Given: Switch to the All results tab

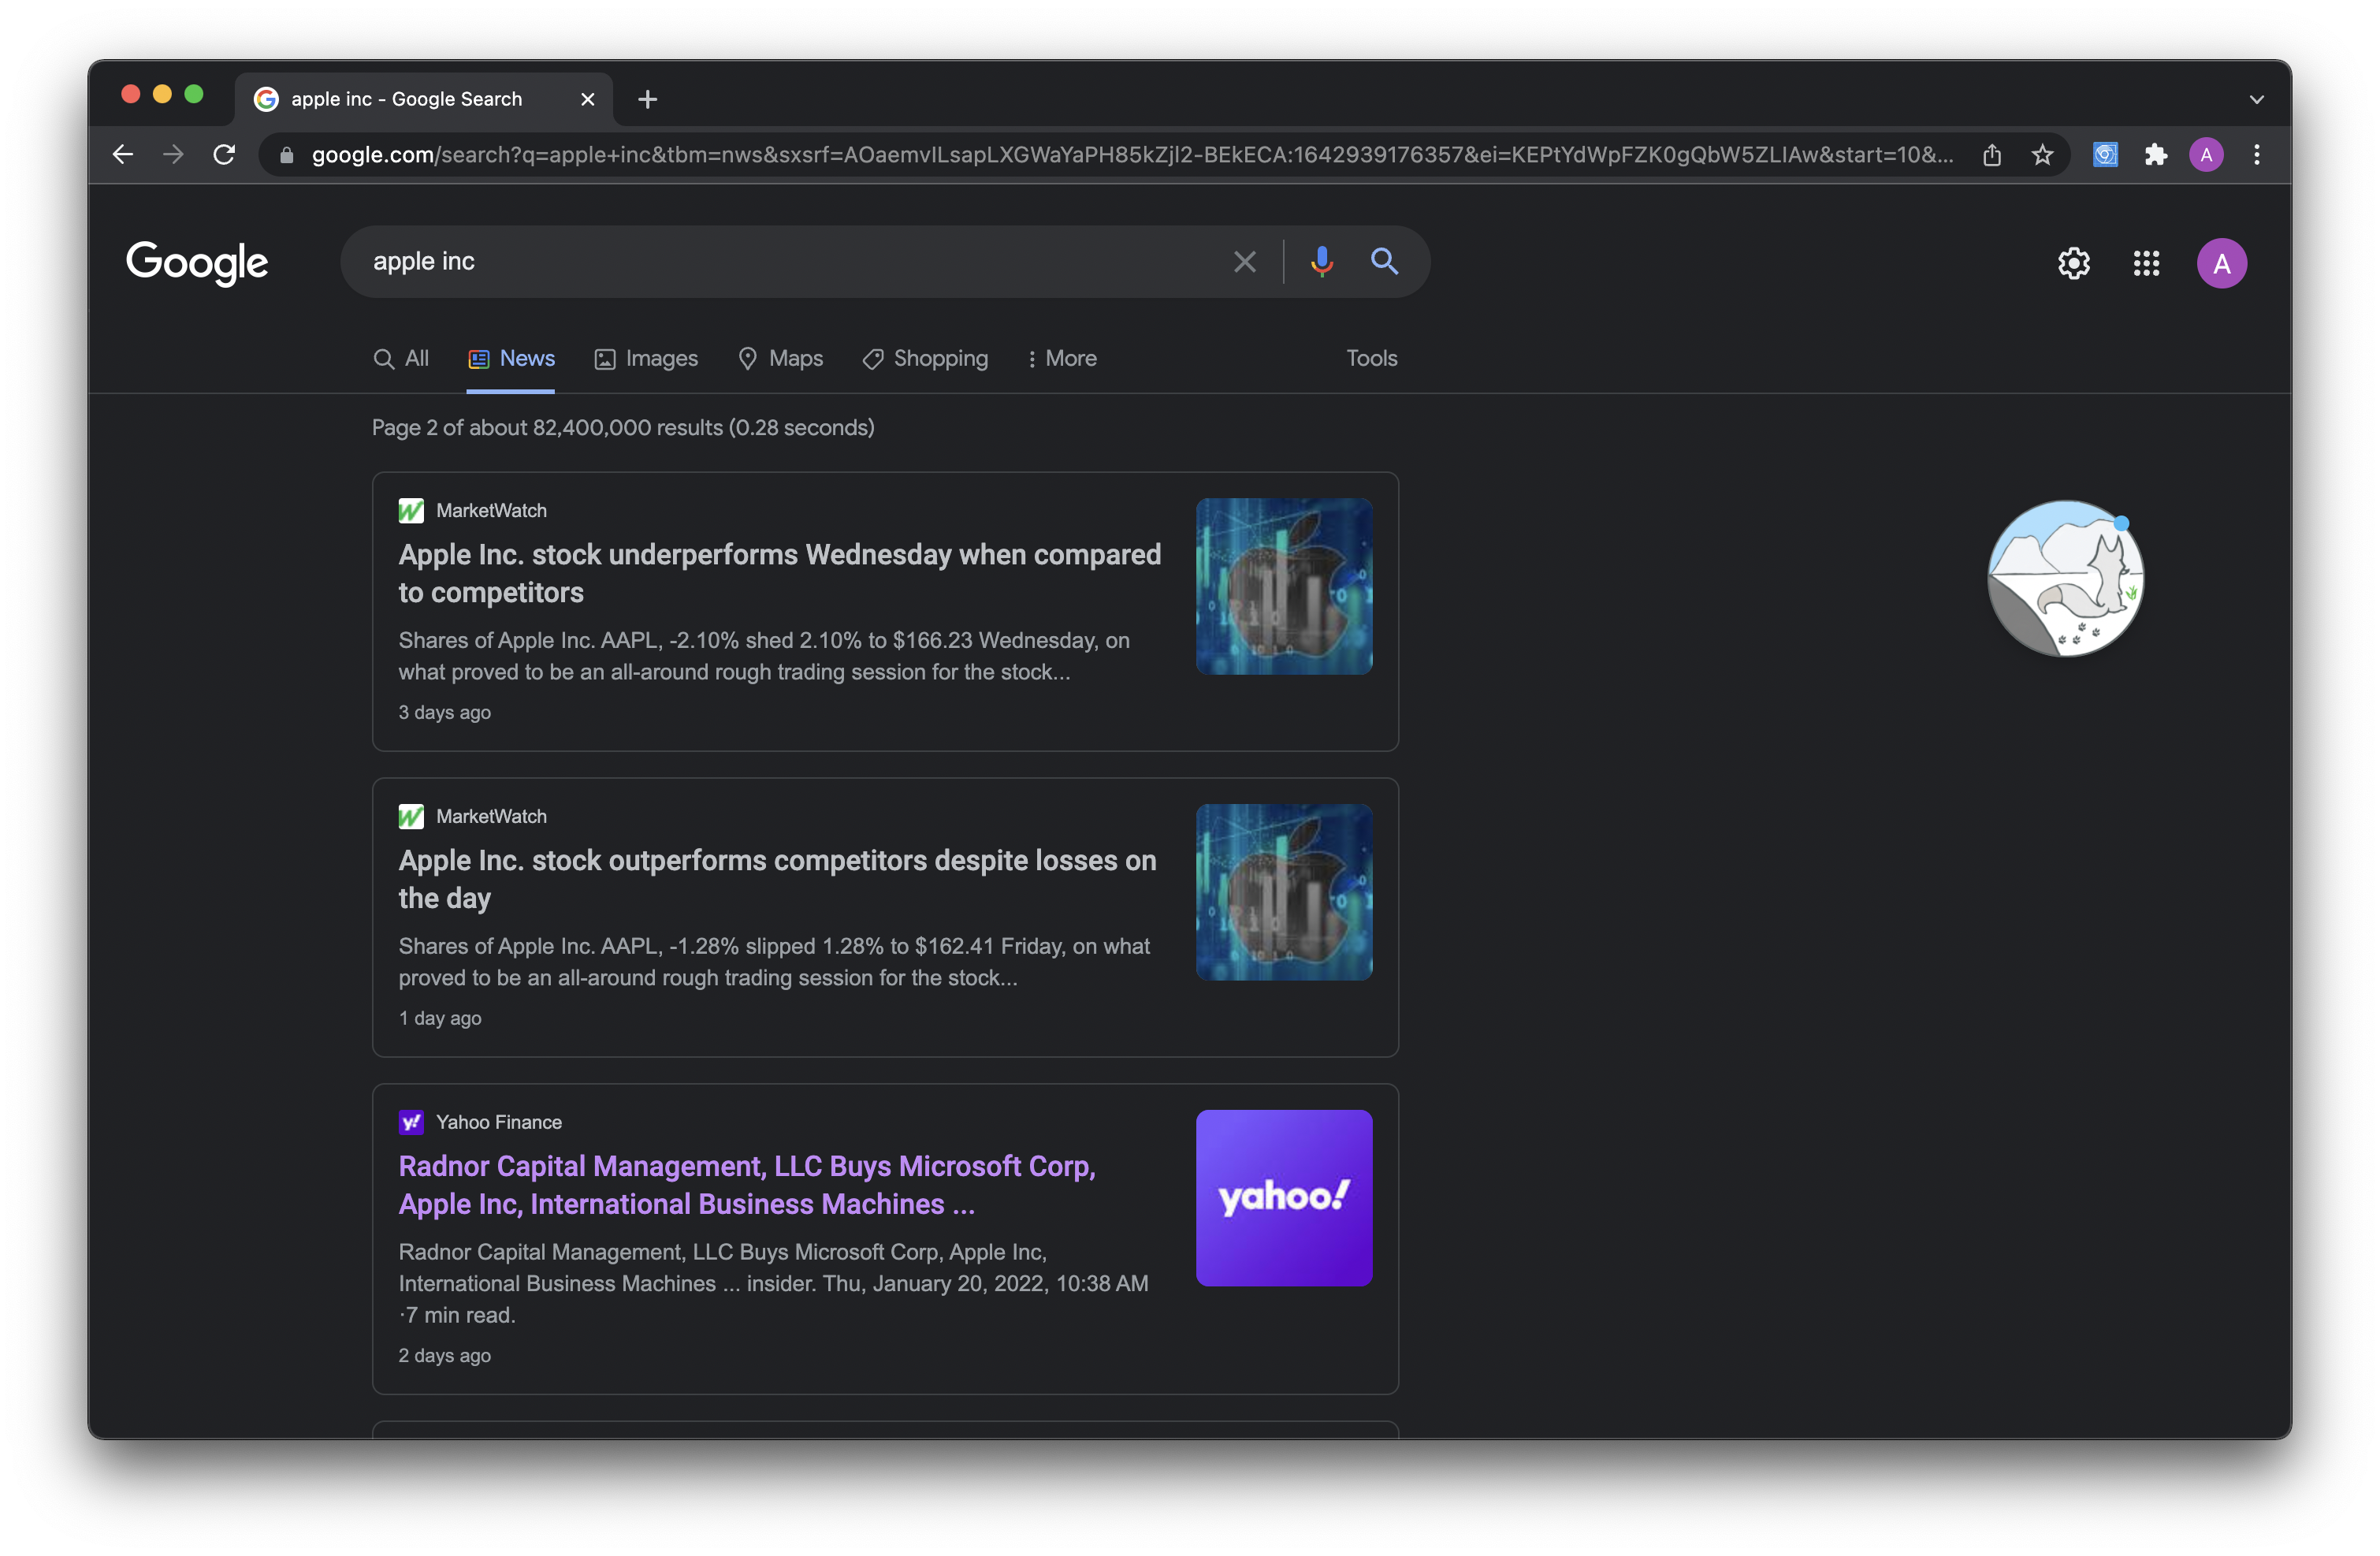Looking at the screenshot, I should (x=401, y=358).
